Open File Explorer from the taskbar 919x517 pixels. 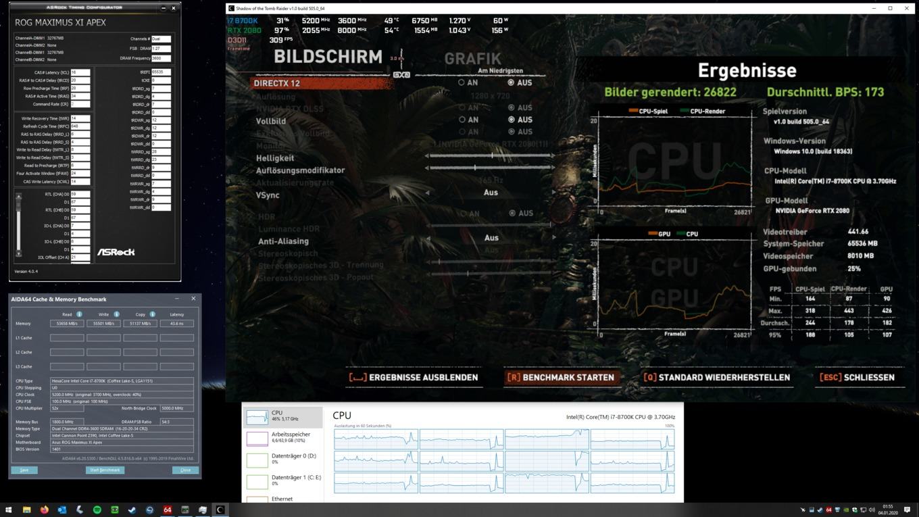[26, 510]
